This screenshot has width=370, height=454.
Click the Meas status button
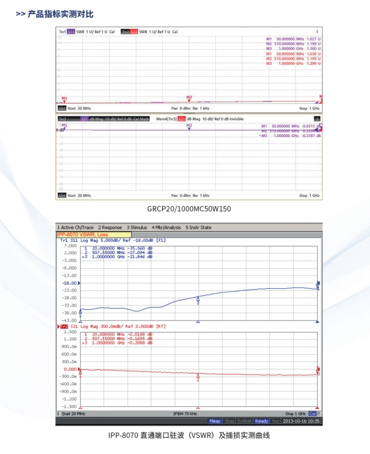pos(215,421)
